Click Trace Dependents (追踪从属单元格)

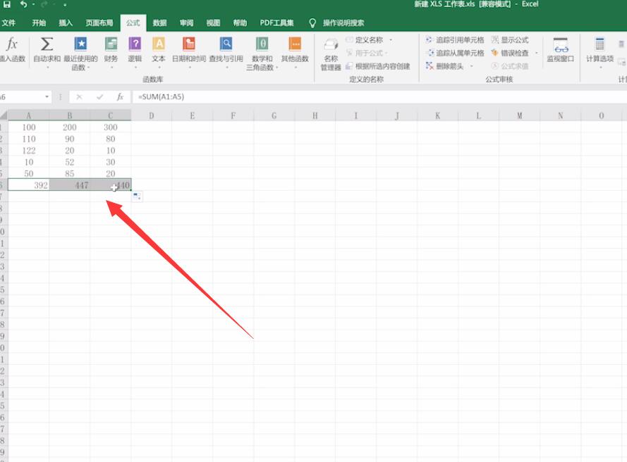tap(455, 53)
